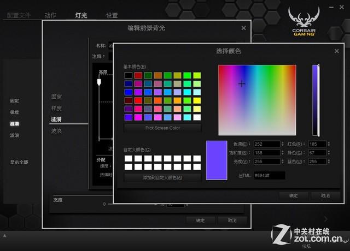
Task: Click the hue field spinner arrows
Action: point(283,144)
